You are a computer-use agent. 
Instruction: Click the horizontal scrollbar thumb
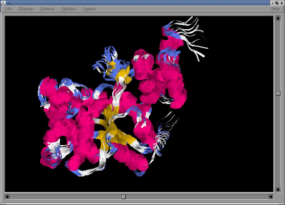tap(124, 197)
